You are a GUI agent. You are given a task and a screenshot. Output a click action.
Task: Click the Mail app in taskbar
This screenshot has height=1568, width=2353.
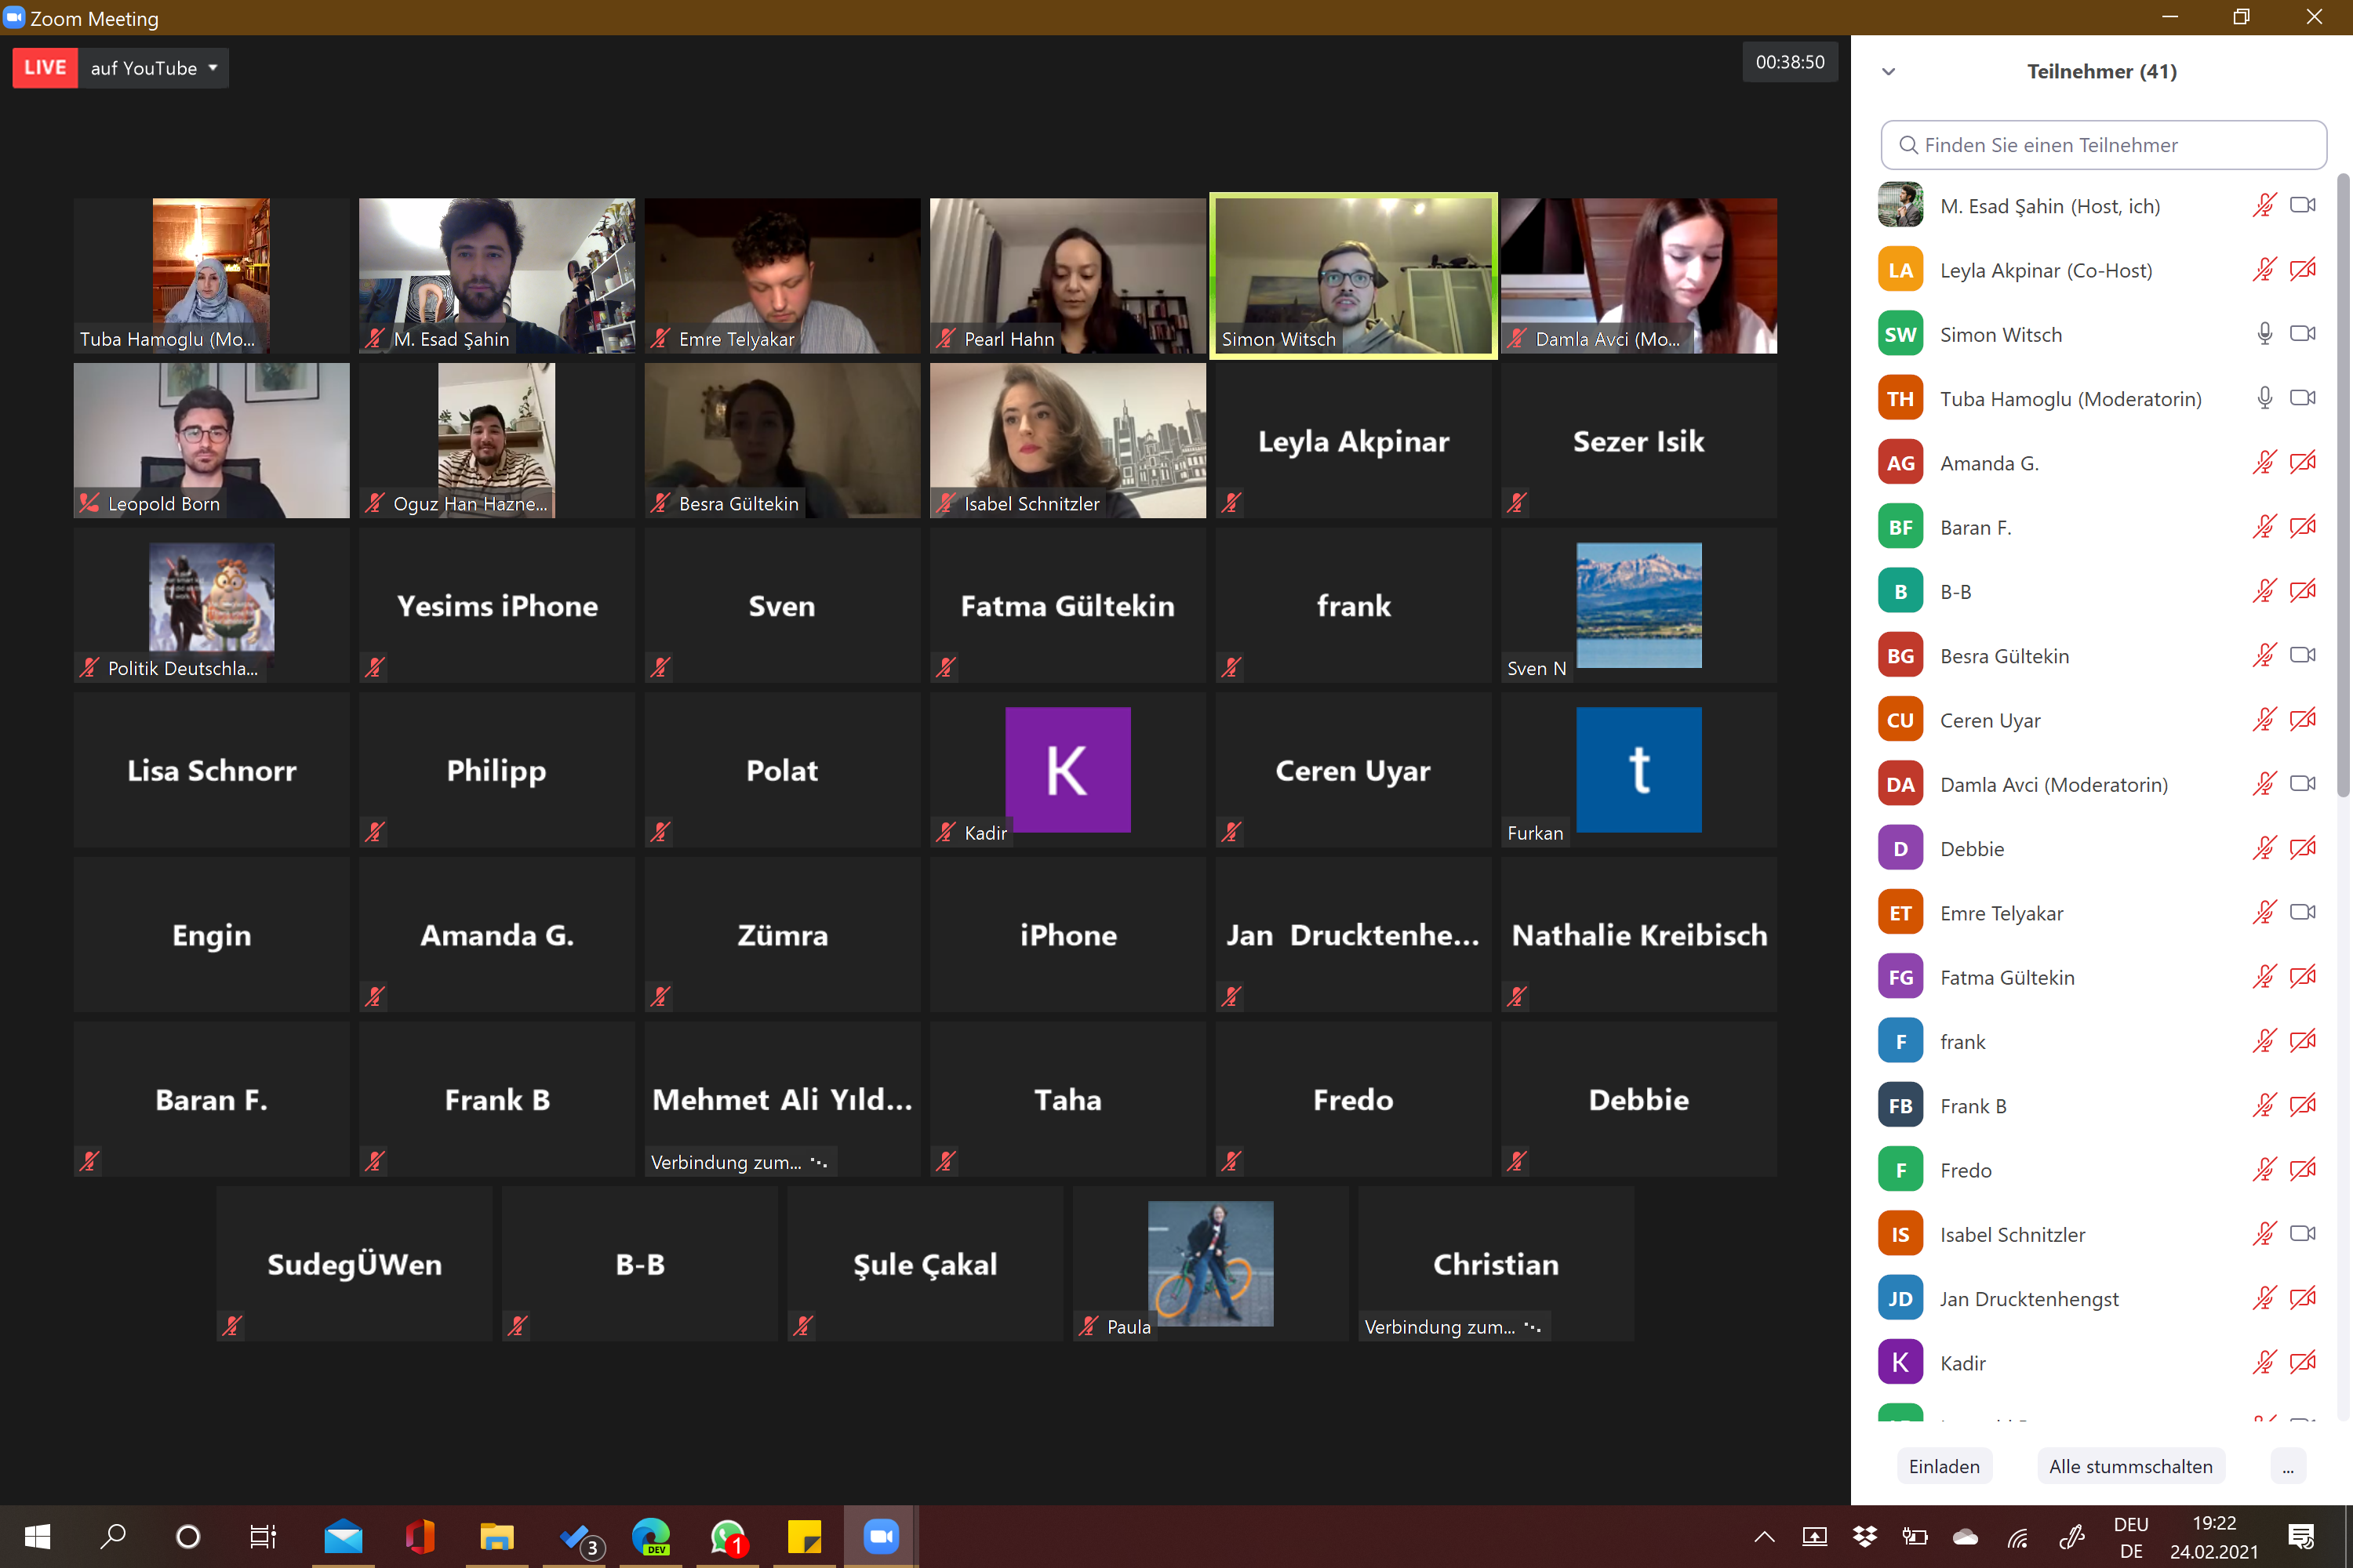coord(344,1537)
